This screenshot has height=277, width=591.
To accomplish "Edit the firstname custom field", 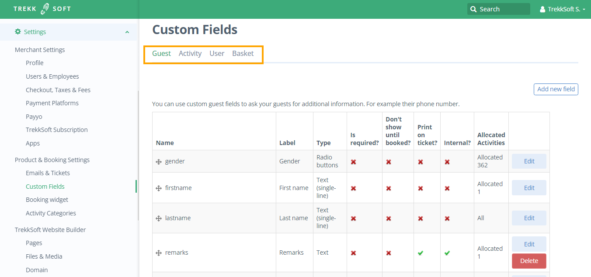I will tap(529, 188).
